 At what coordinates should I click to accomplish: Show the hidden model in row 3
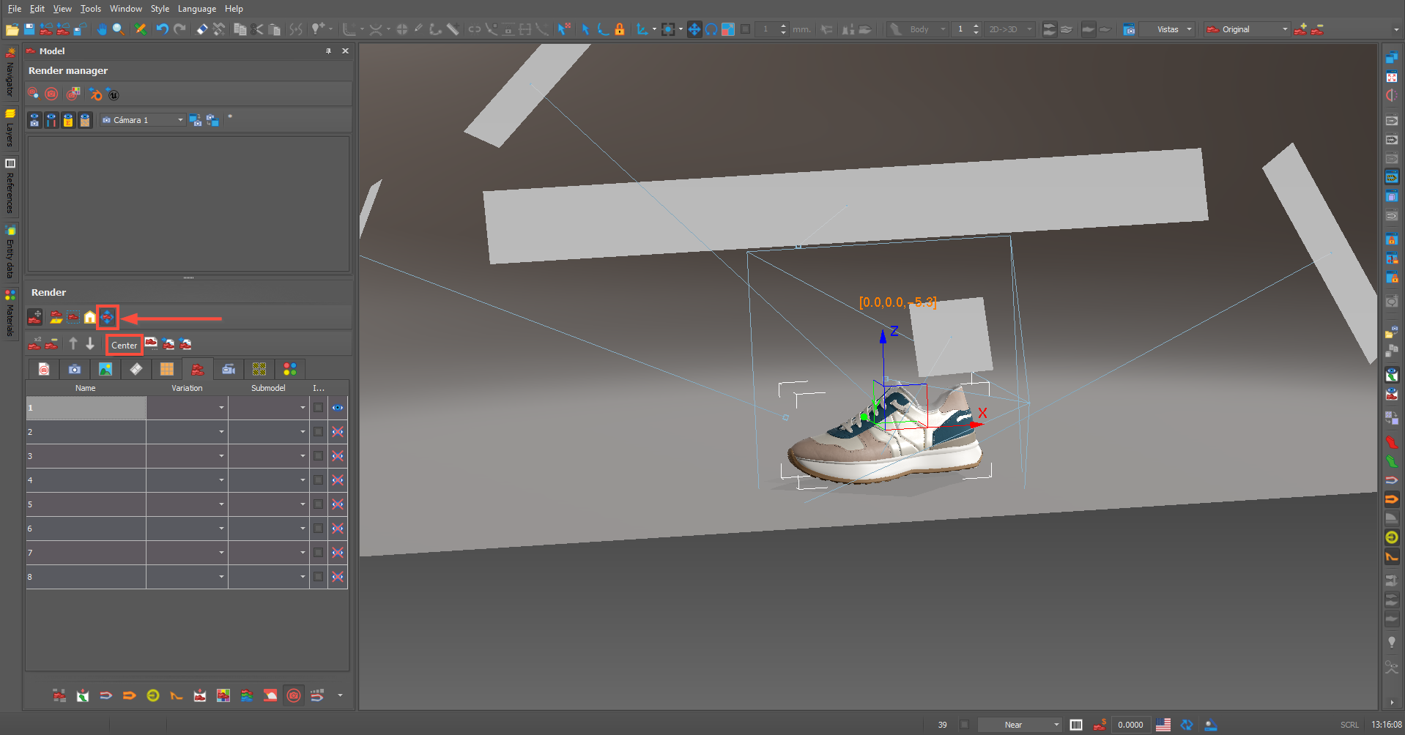(x=338, y=456)
